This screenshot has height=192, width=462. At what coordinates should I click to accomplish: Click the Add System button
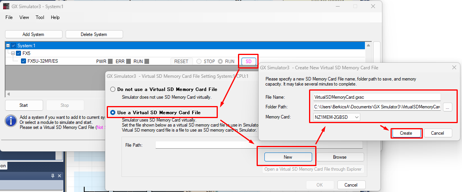click(x=34, y=34)
